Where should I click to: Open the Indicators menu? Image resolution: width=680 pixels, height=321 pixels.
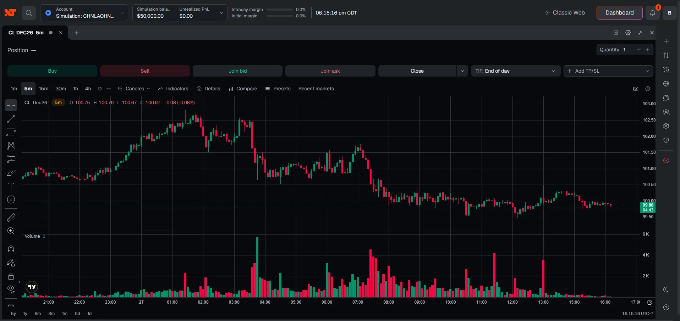tap(173, 89)
